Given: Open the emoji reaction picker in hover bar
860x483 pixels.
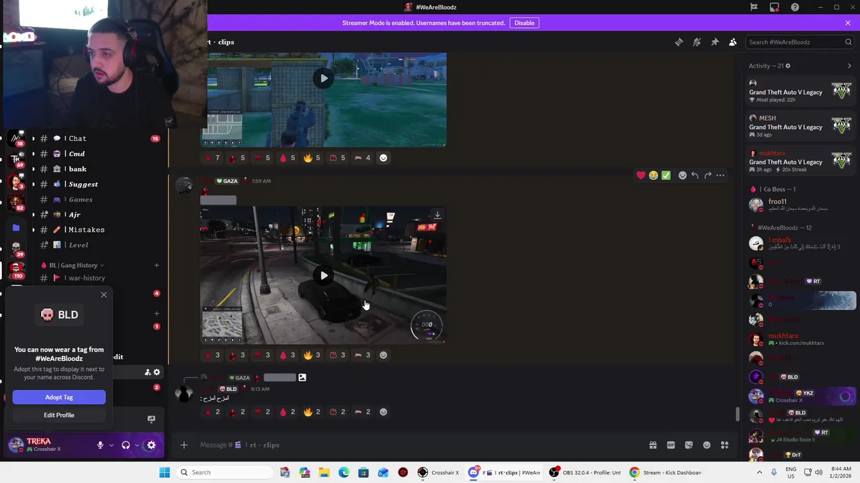Looking at the screenshot, I should [x=683, y=176].
